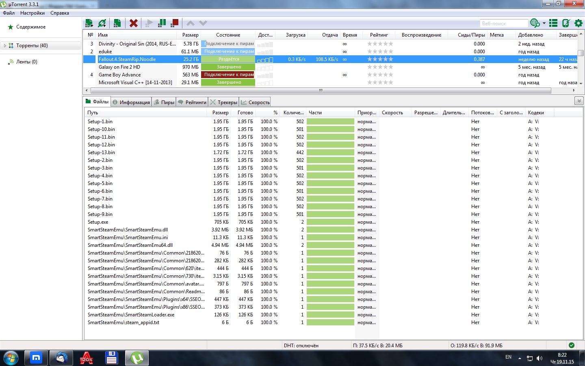Screen dimensions: 585x366
Task: Switch to the Трекеры tab
Action: tap(224, 102)
